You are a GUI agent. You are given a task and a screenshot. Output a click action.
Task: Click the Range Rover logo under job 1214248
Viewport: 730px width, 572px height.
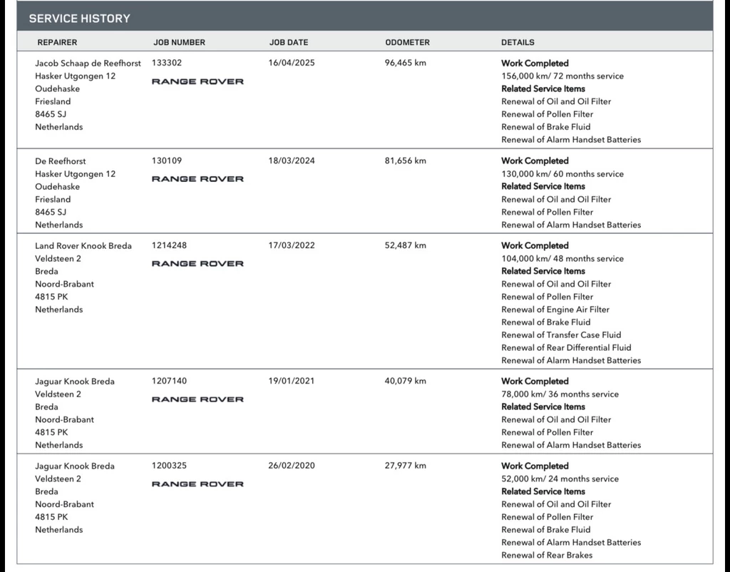coord(197,264)
